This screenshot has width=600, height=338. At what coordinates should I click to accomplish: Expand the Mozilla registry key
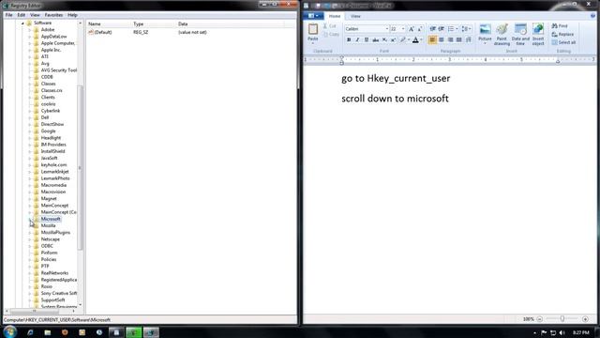coord(30,225)
